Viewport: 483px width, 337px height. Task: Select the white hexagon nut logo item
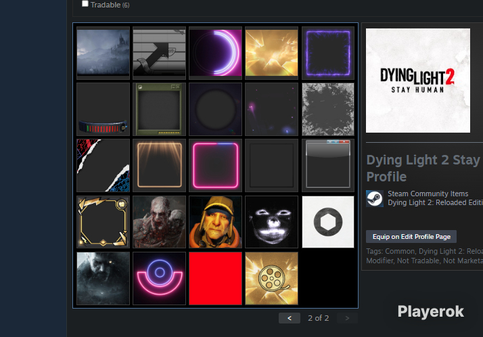[328, 222]
